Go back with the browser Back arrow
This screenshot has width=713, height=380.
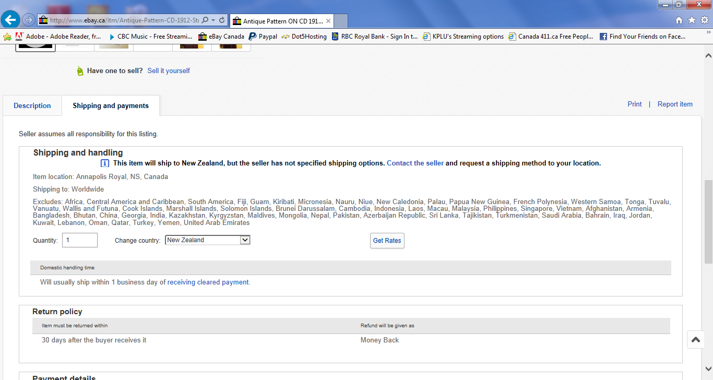pos(10,20)
